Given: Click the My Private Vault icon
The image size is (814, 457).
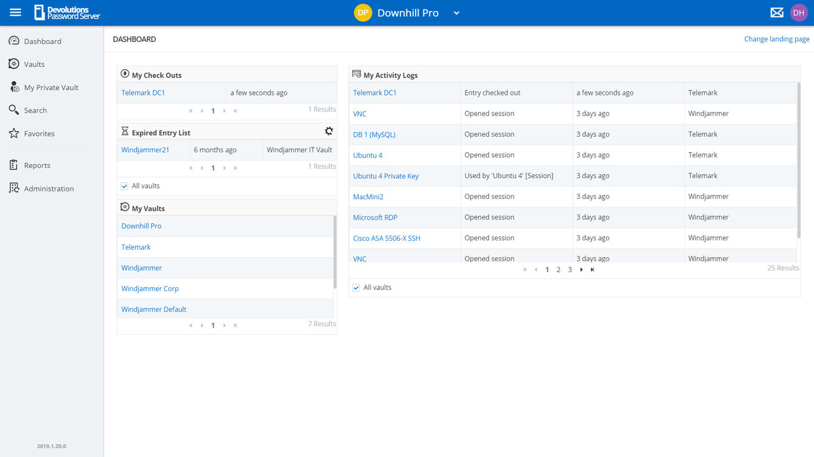Looking at the screenshot, I should [14, 87].
